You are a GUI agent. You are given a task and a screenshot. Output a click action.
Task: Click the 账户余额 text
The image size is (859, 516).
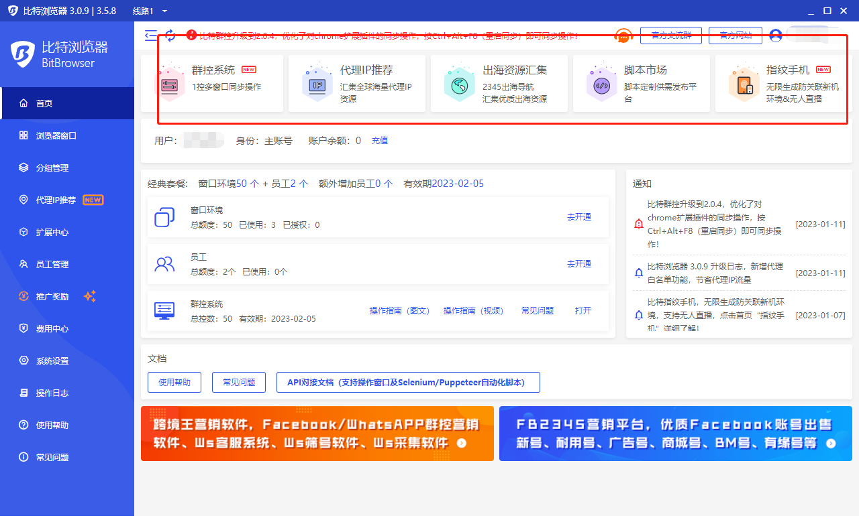pyautogui.click(x=335, y=141)
